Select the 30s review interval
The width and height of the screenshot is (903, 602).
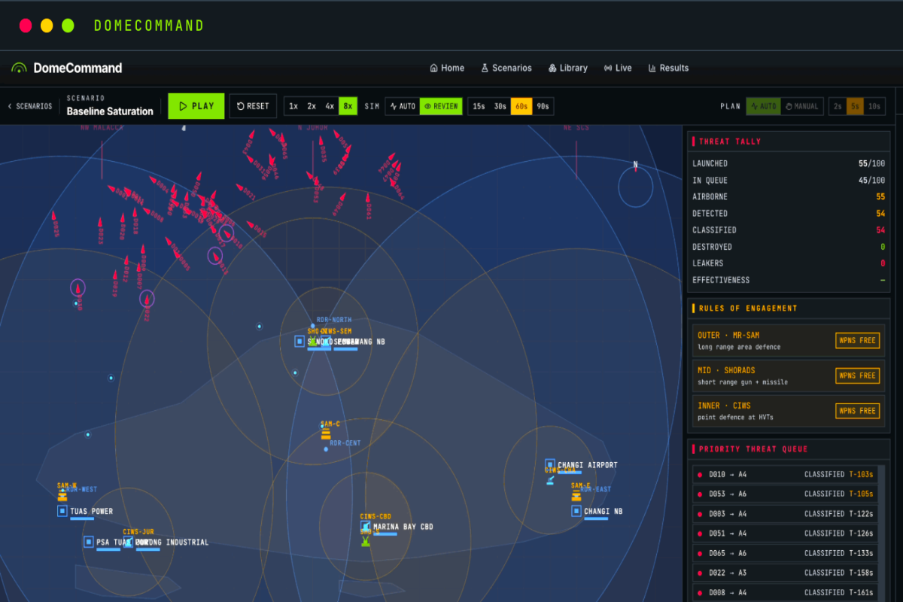[500, 106]
